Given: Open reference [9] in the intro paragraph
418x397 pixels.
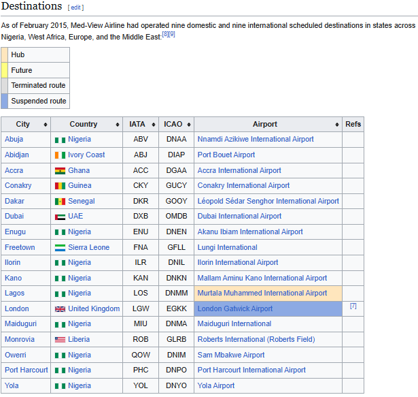Looking at the screenshot, I should (x=172, y=34).
